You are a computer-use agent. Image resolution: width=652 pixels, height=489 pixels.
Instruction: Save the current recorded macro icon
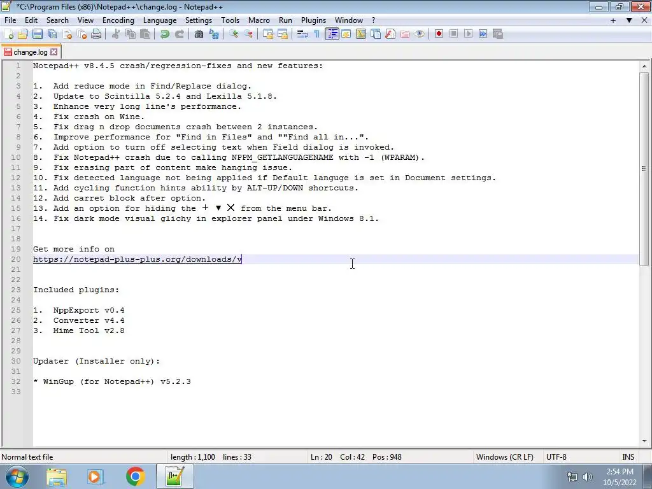coord(498,34)
